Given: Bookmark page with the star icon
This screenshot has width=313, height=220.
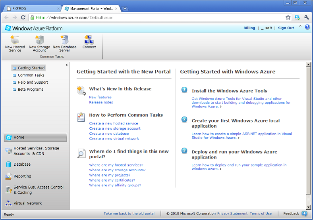Looking at the screenshot, I should click(x=288, y=17).
